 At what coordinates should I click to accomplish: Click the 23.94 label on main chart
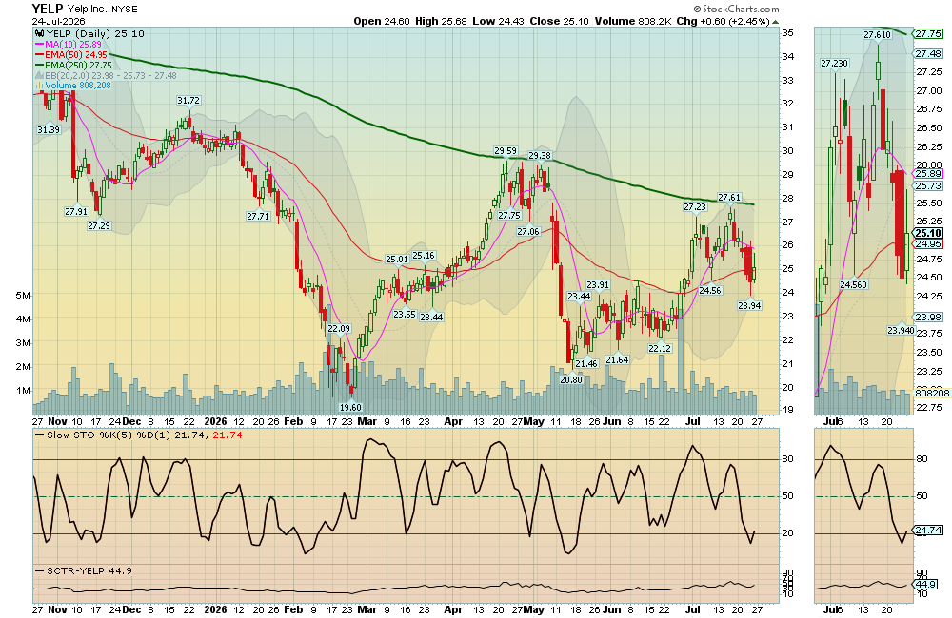coord(750,305)
